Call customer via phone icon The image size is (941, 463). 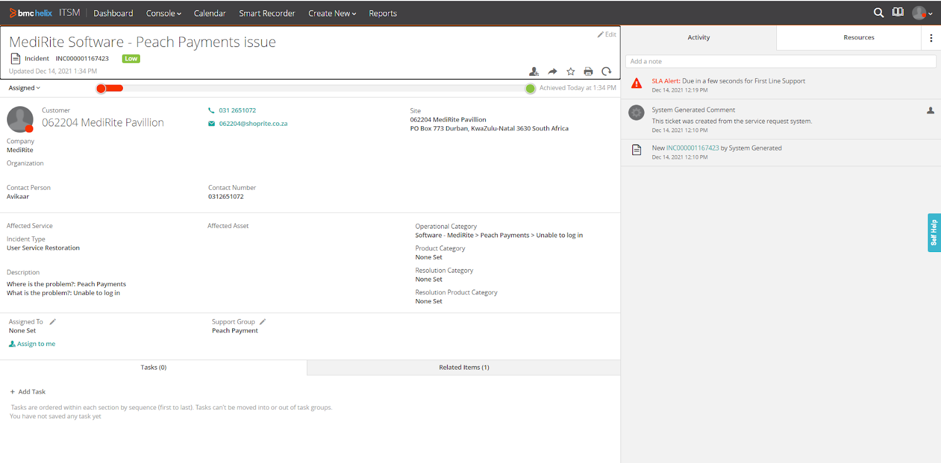click(x=211, y=110)
